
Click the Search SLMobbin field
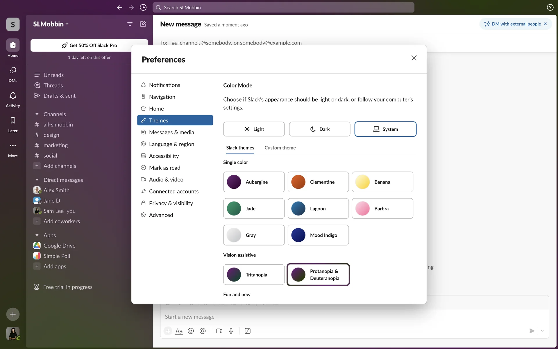point(283,8)
